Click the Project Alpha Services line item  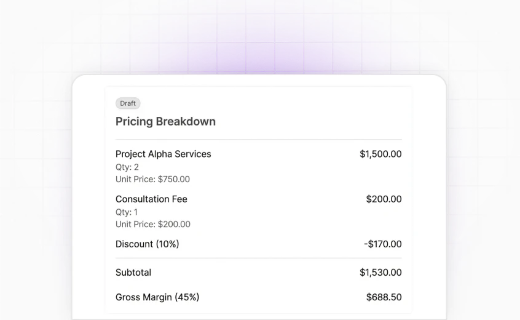pyautogui.click(x=163, y=154)
